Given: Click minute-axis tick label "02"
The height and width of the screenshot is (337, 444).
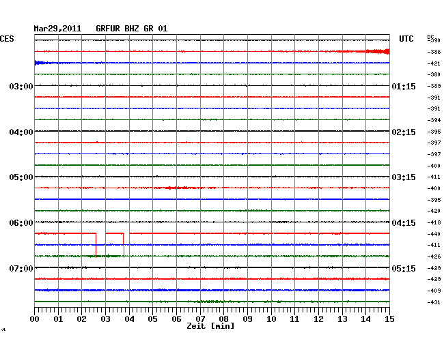Looking at the screenshot, I should pyautogui.click(x=81, y=319).
